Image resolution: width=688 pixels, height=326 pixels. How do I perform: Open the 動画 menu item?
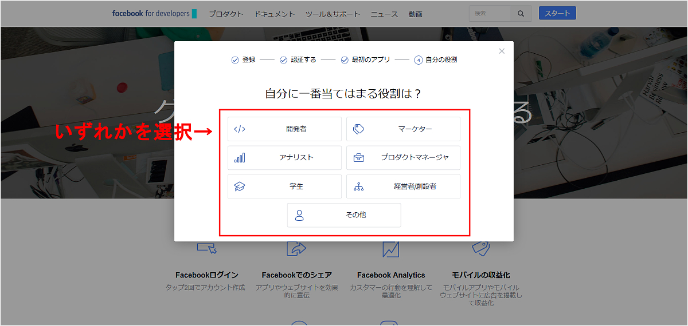pyautogui.click(x=416, y=14)
